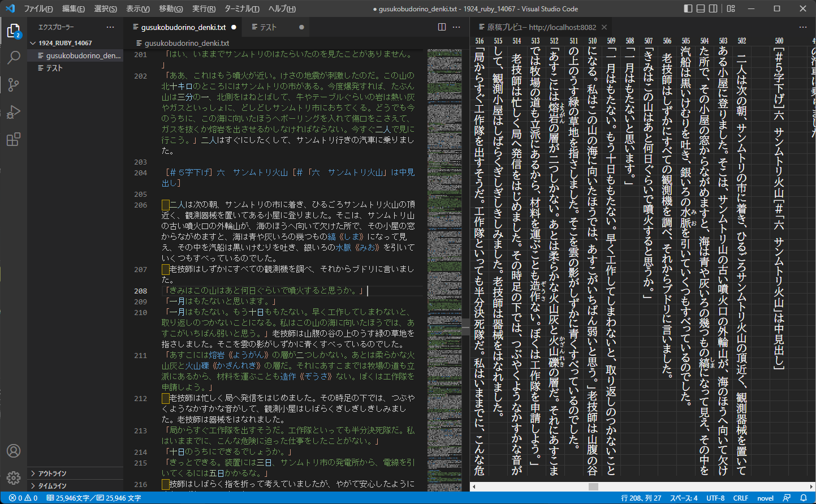
Task: Click the unsaved dot on the テスト tab
Action: point(301,27)
